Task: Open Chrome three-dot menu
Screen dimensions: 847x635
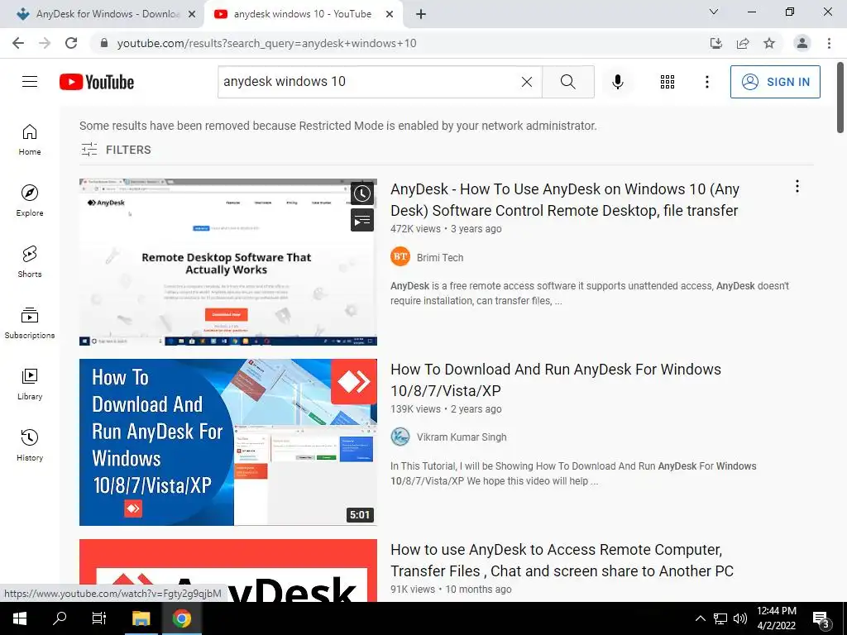Action: tap(829, 43)
